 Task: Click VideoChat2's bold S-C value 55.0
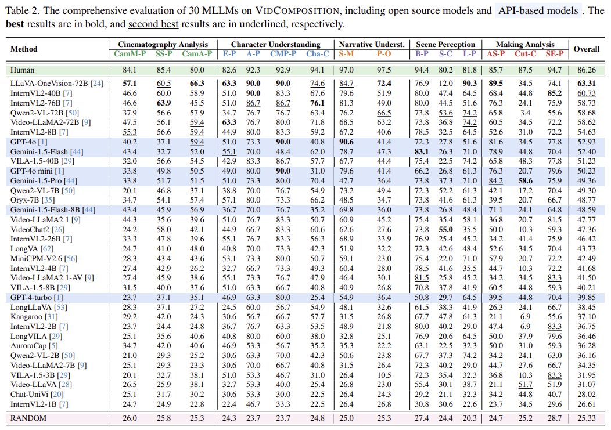pyautogui.click(x=445, y=229)
